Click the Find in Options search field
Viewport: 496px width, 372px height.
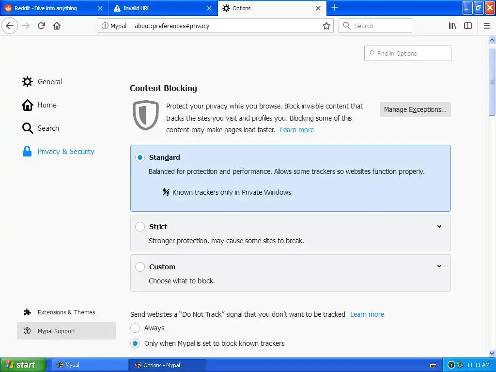408,53
